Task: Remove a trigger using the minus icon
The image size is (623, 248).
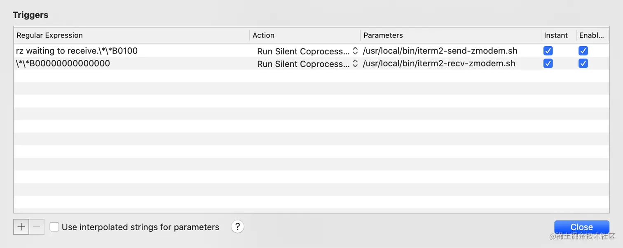Action: click(37, 227)
